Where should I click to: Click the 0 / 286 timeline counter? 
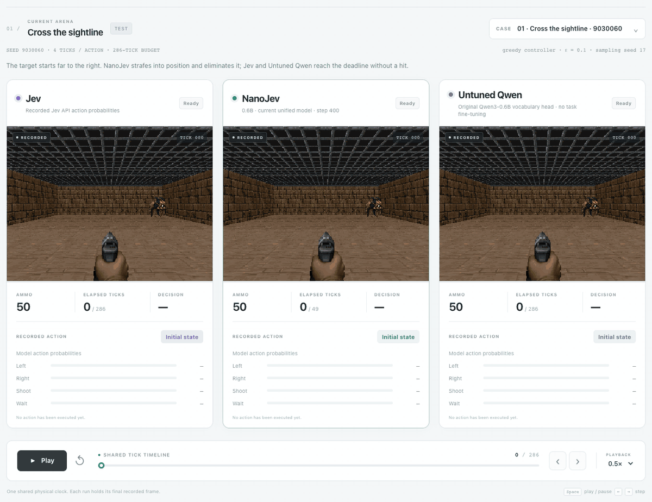coord(527,455)
